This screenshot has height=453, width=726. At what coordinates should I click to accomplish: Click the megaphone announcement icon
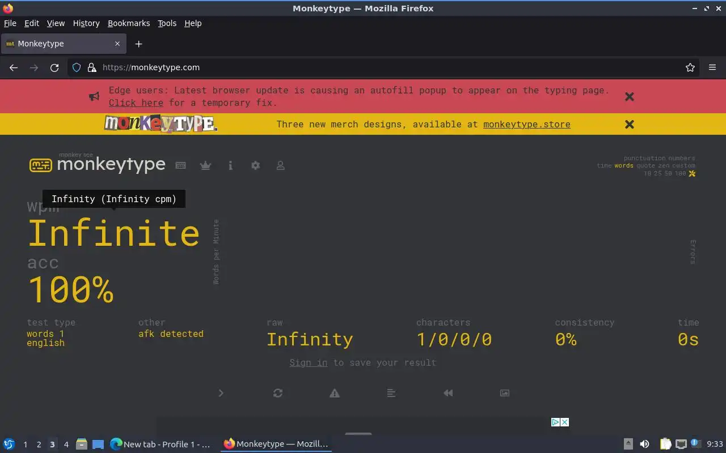(x=94, y=96)
